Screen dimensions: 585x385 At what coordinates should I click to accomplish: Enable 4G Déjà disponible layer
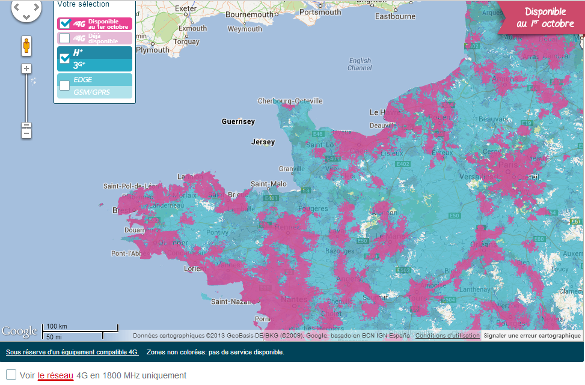[x=65, y=38]
